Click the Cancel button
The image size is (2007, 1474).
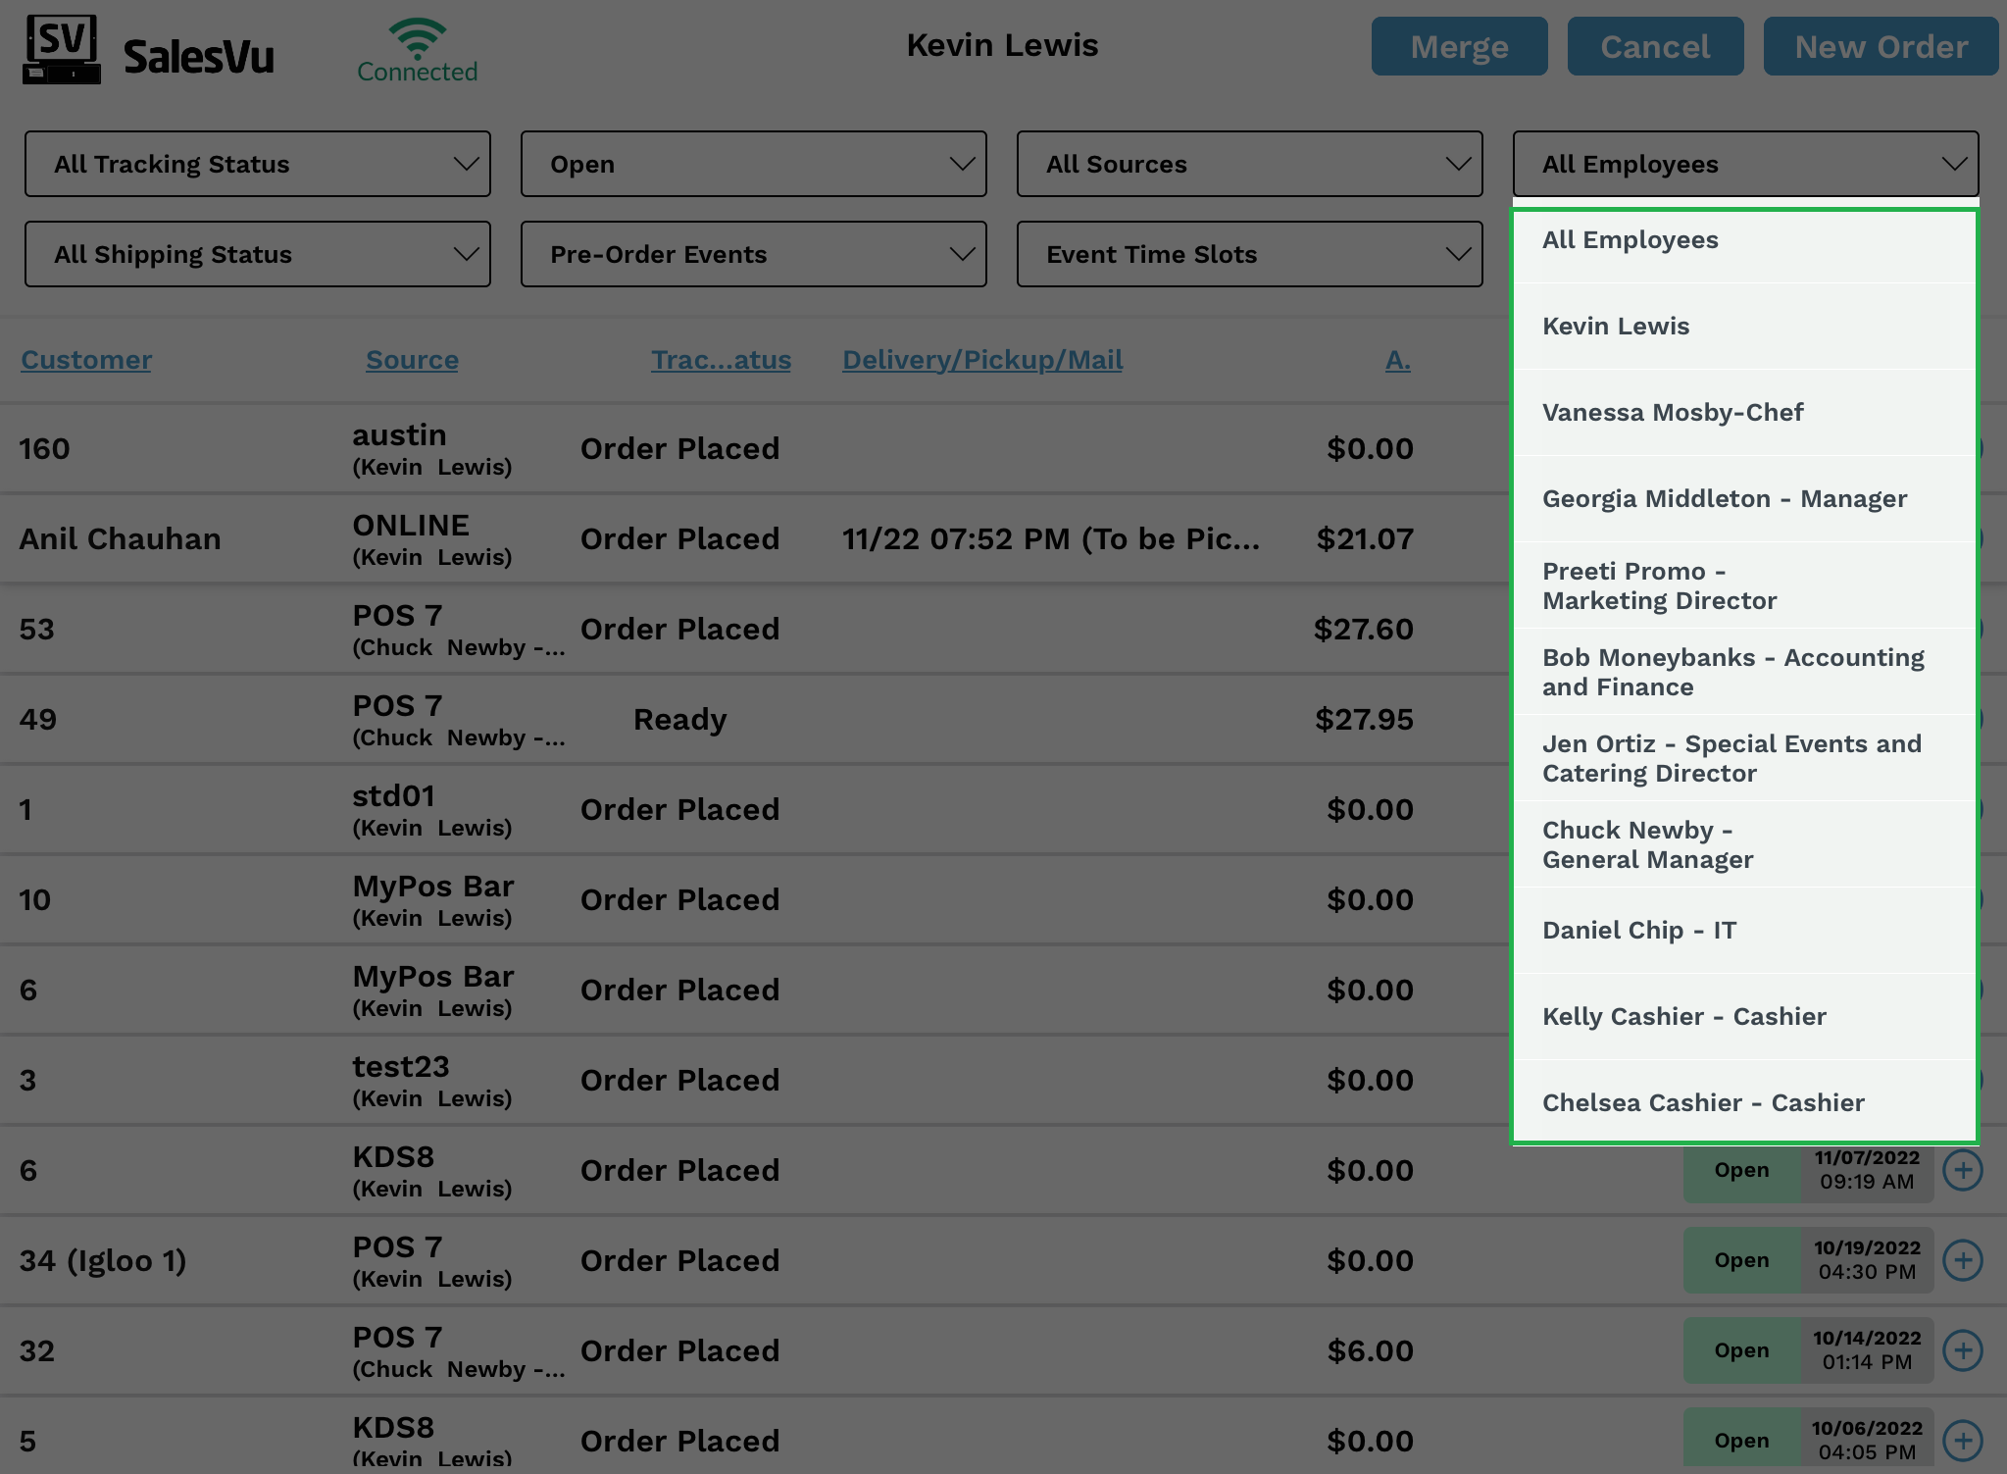point(1655,46)
